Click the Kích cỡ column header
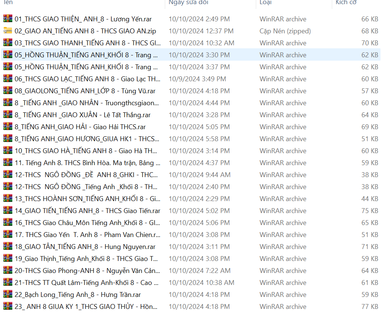Screen dimensions: 382x334 346,3
